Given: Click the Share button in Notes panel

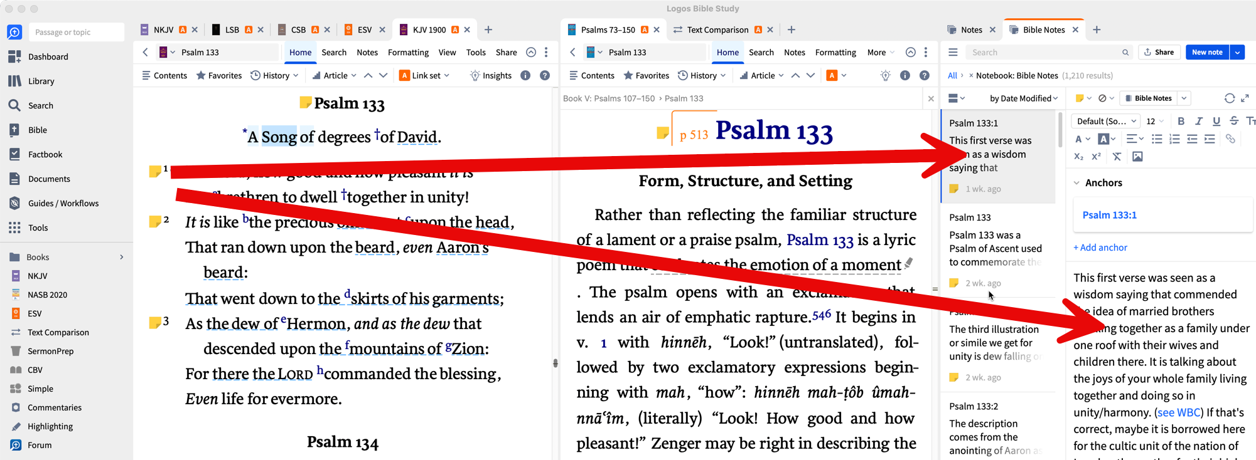Looking at the screenshot, I should [1159, 53].
